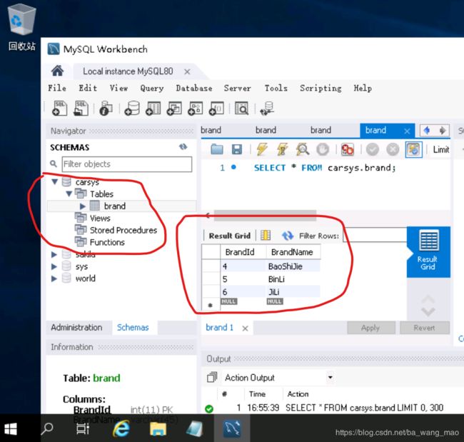Stop the running query hand icon

click(323, 149)
